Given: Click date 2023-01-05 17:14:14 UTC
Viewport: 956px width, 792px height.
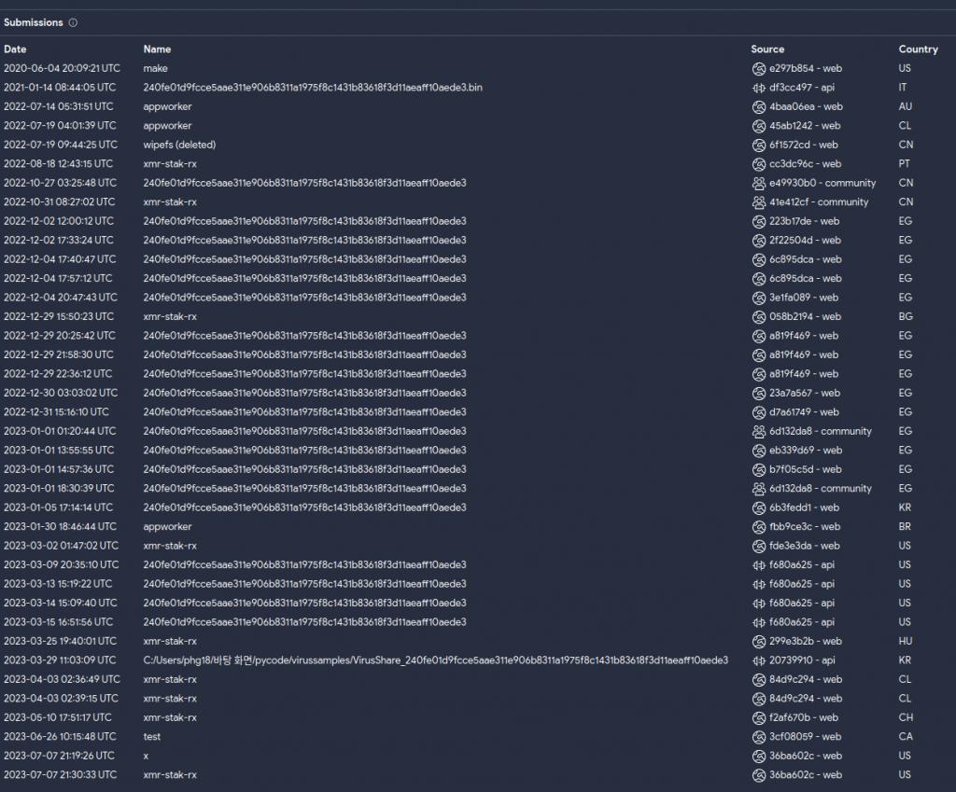Looking at the screenshot, I should (59, 507).
